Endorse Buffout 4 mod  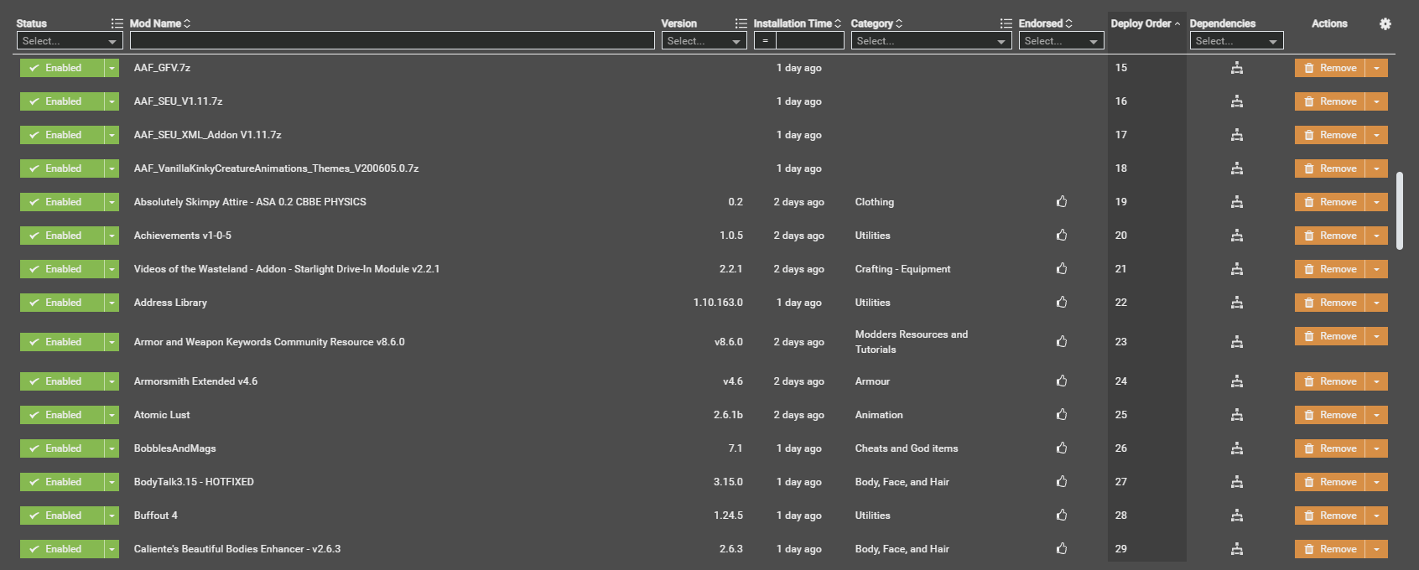[1062, 515]
